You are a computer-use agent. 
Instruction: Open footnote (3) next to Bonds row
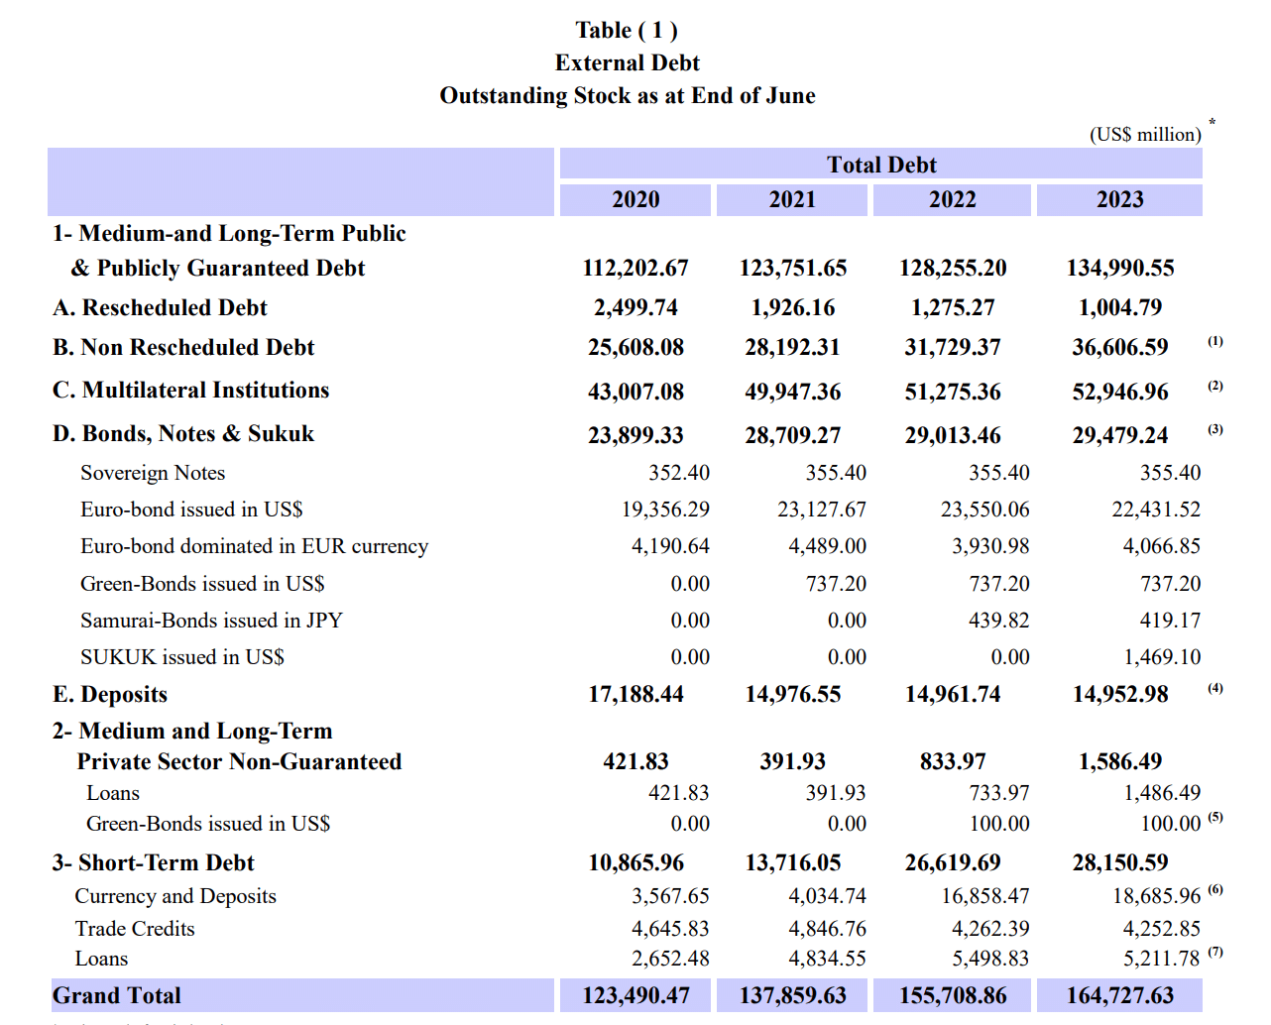click(1215, 429)
